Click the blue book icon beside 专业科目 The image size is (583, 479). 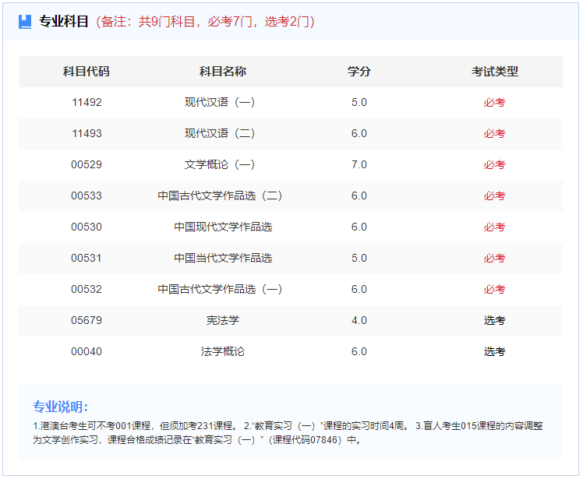click(x=26, y=21)
